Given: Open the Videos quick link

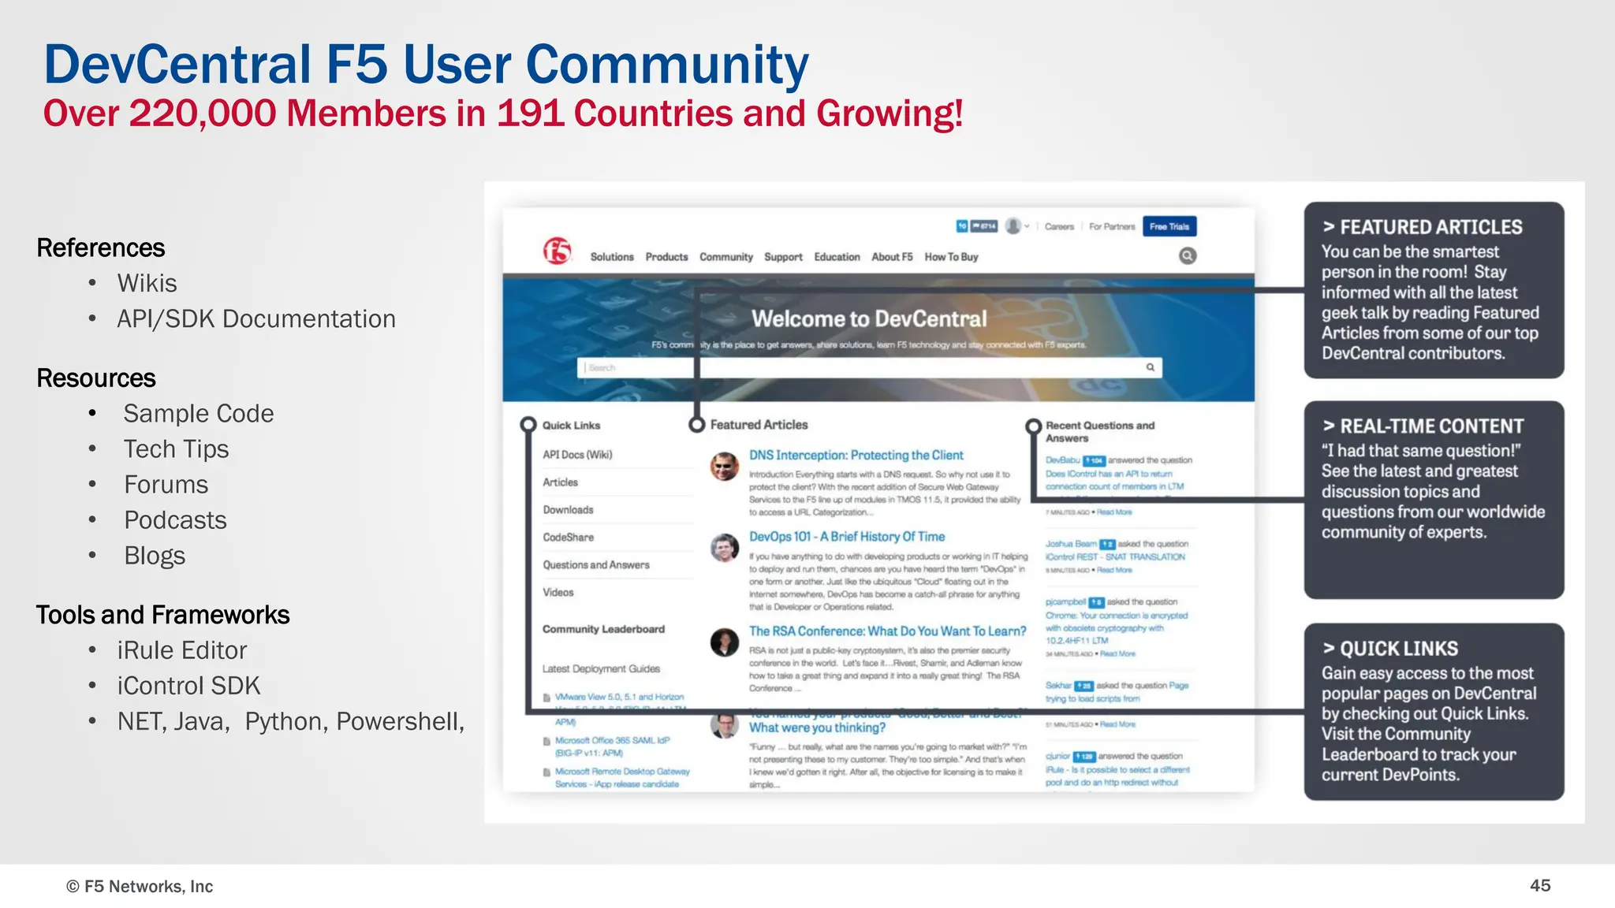Looking at the screenshot, I should coord(558,593).
